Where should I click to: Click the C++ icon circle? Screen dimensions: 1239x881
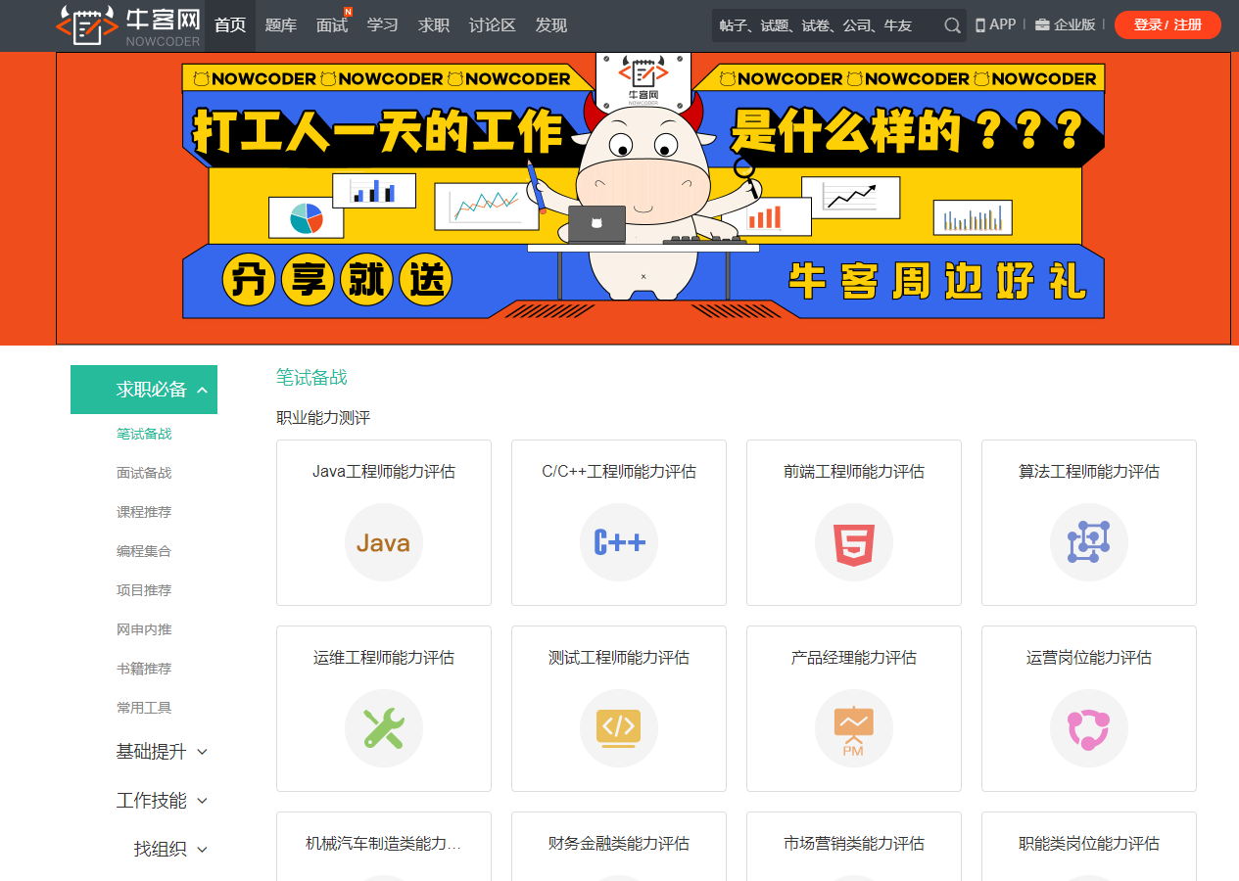[x=619, y=542]
